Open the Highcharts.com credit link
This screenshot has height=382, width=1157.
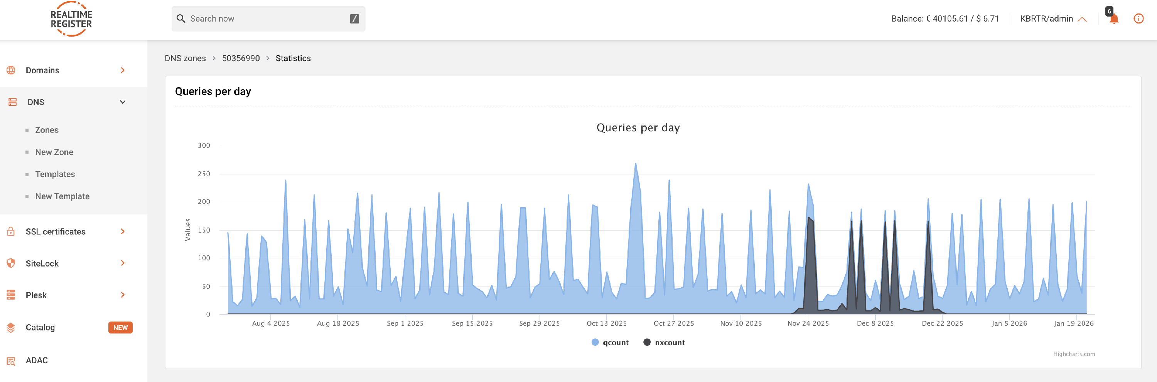pos(1074,354)
